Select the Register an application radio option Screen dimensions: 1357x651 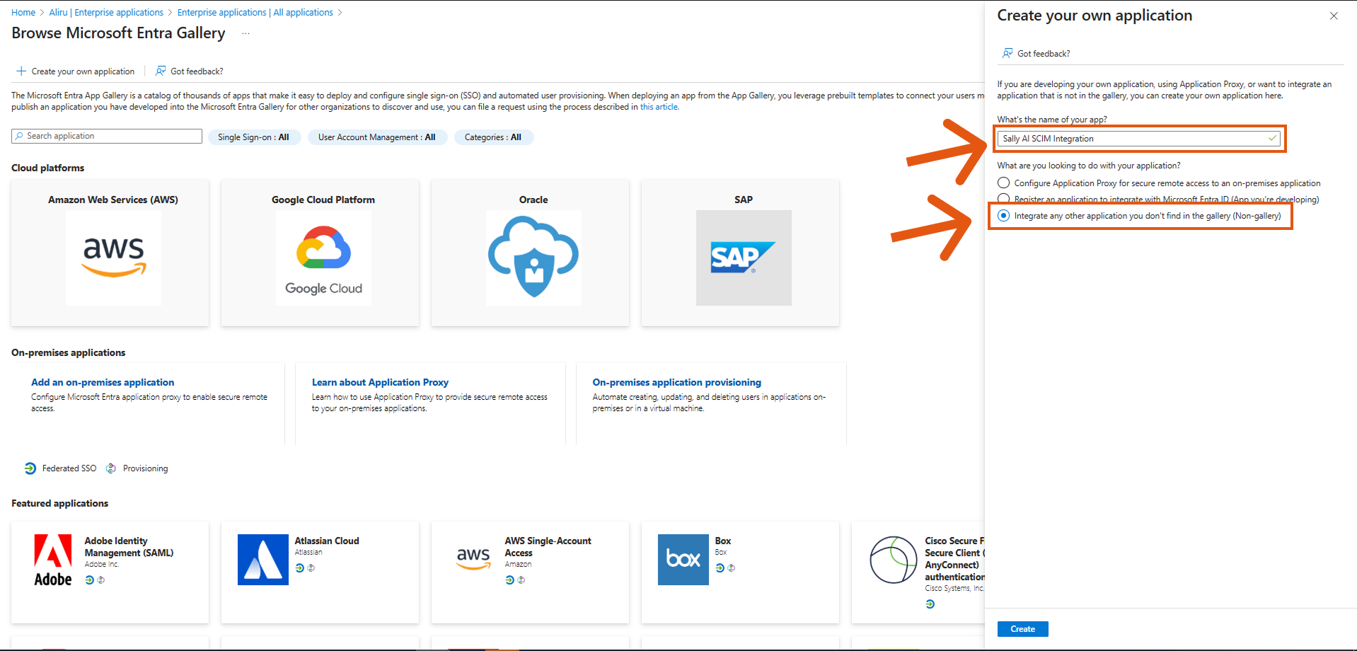[1003, 199]
